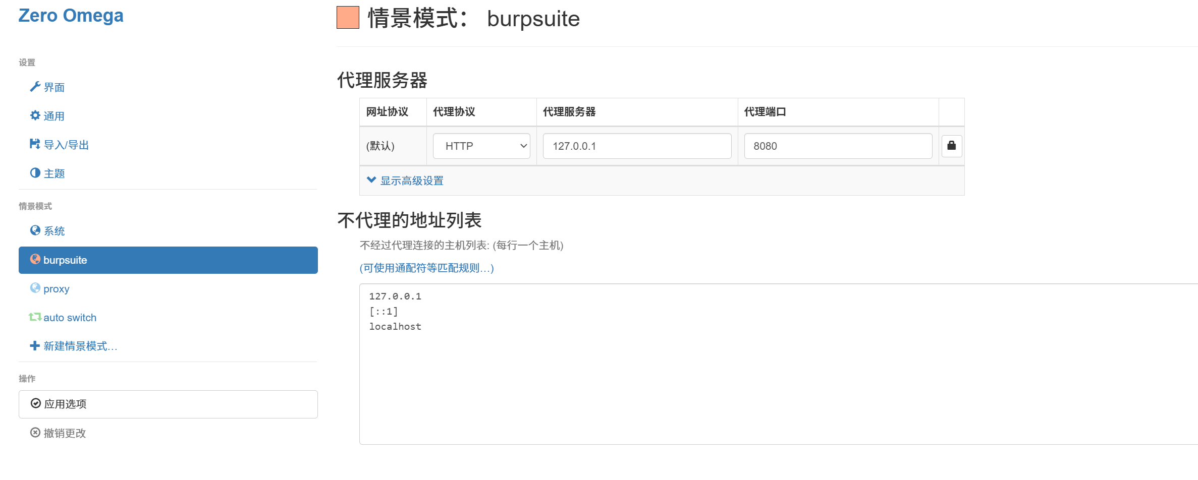Click the localhost entry in bypass list

[x=395, y=326]
